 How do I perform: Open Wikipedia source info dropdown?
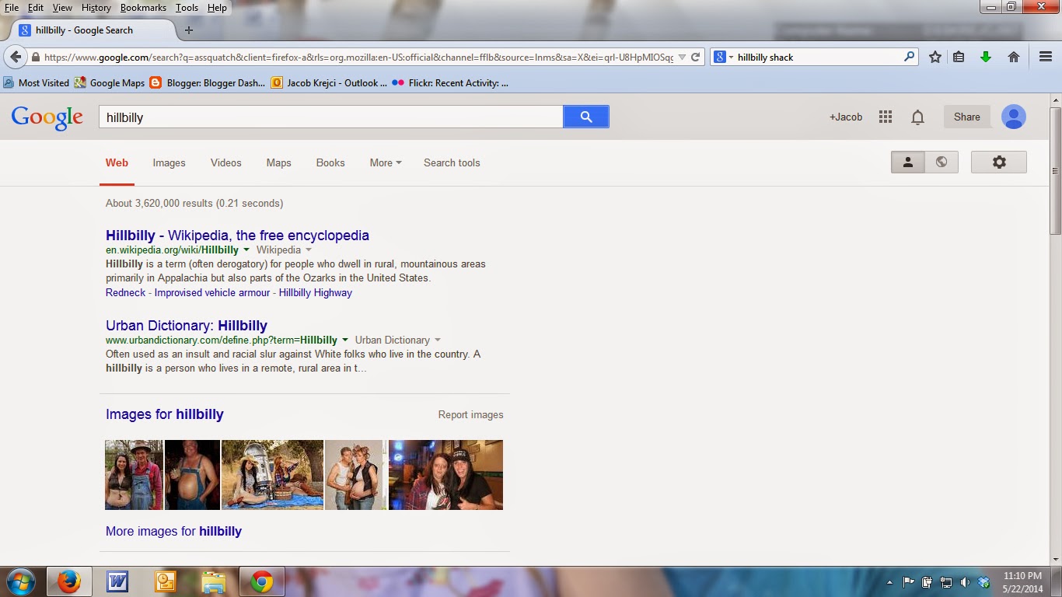coord(309,250)
